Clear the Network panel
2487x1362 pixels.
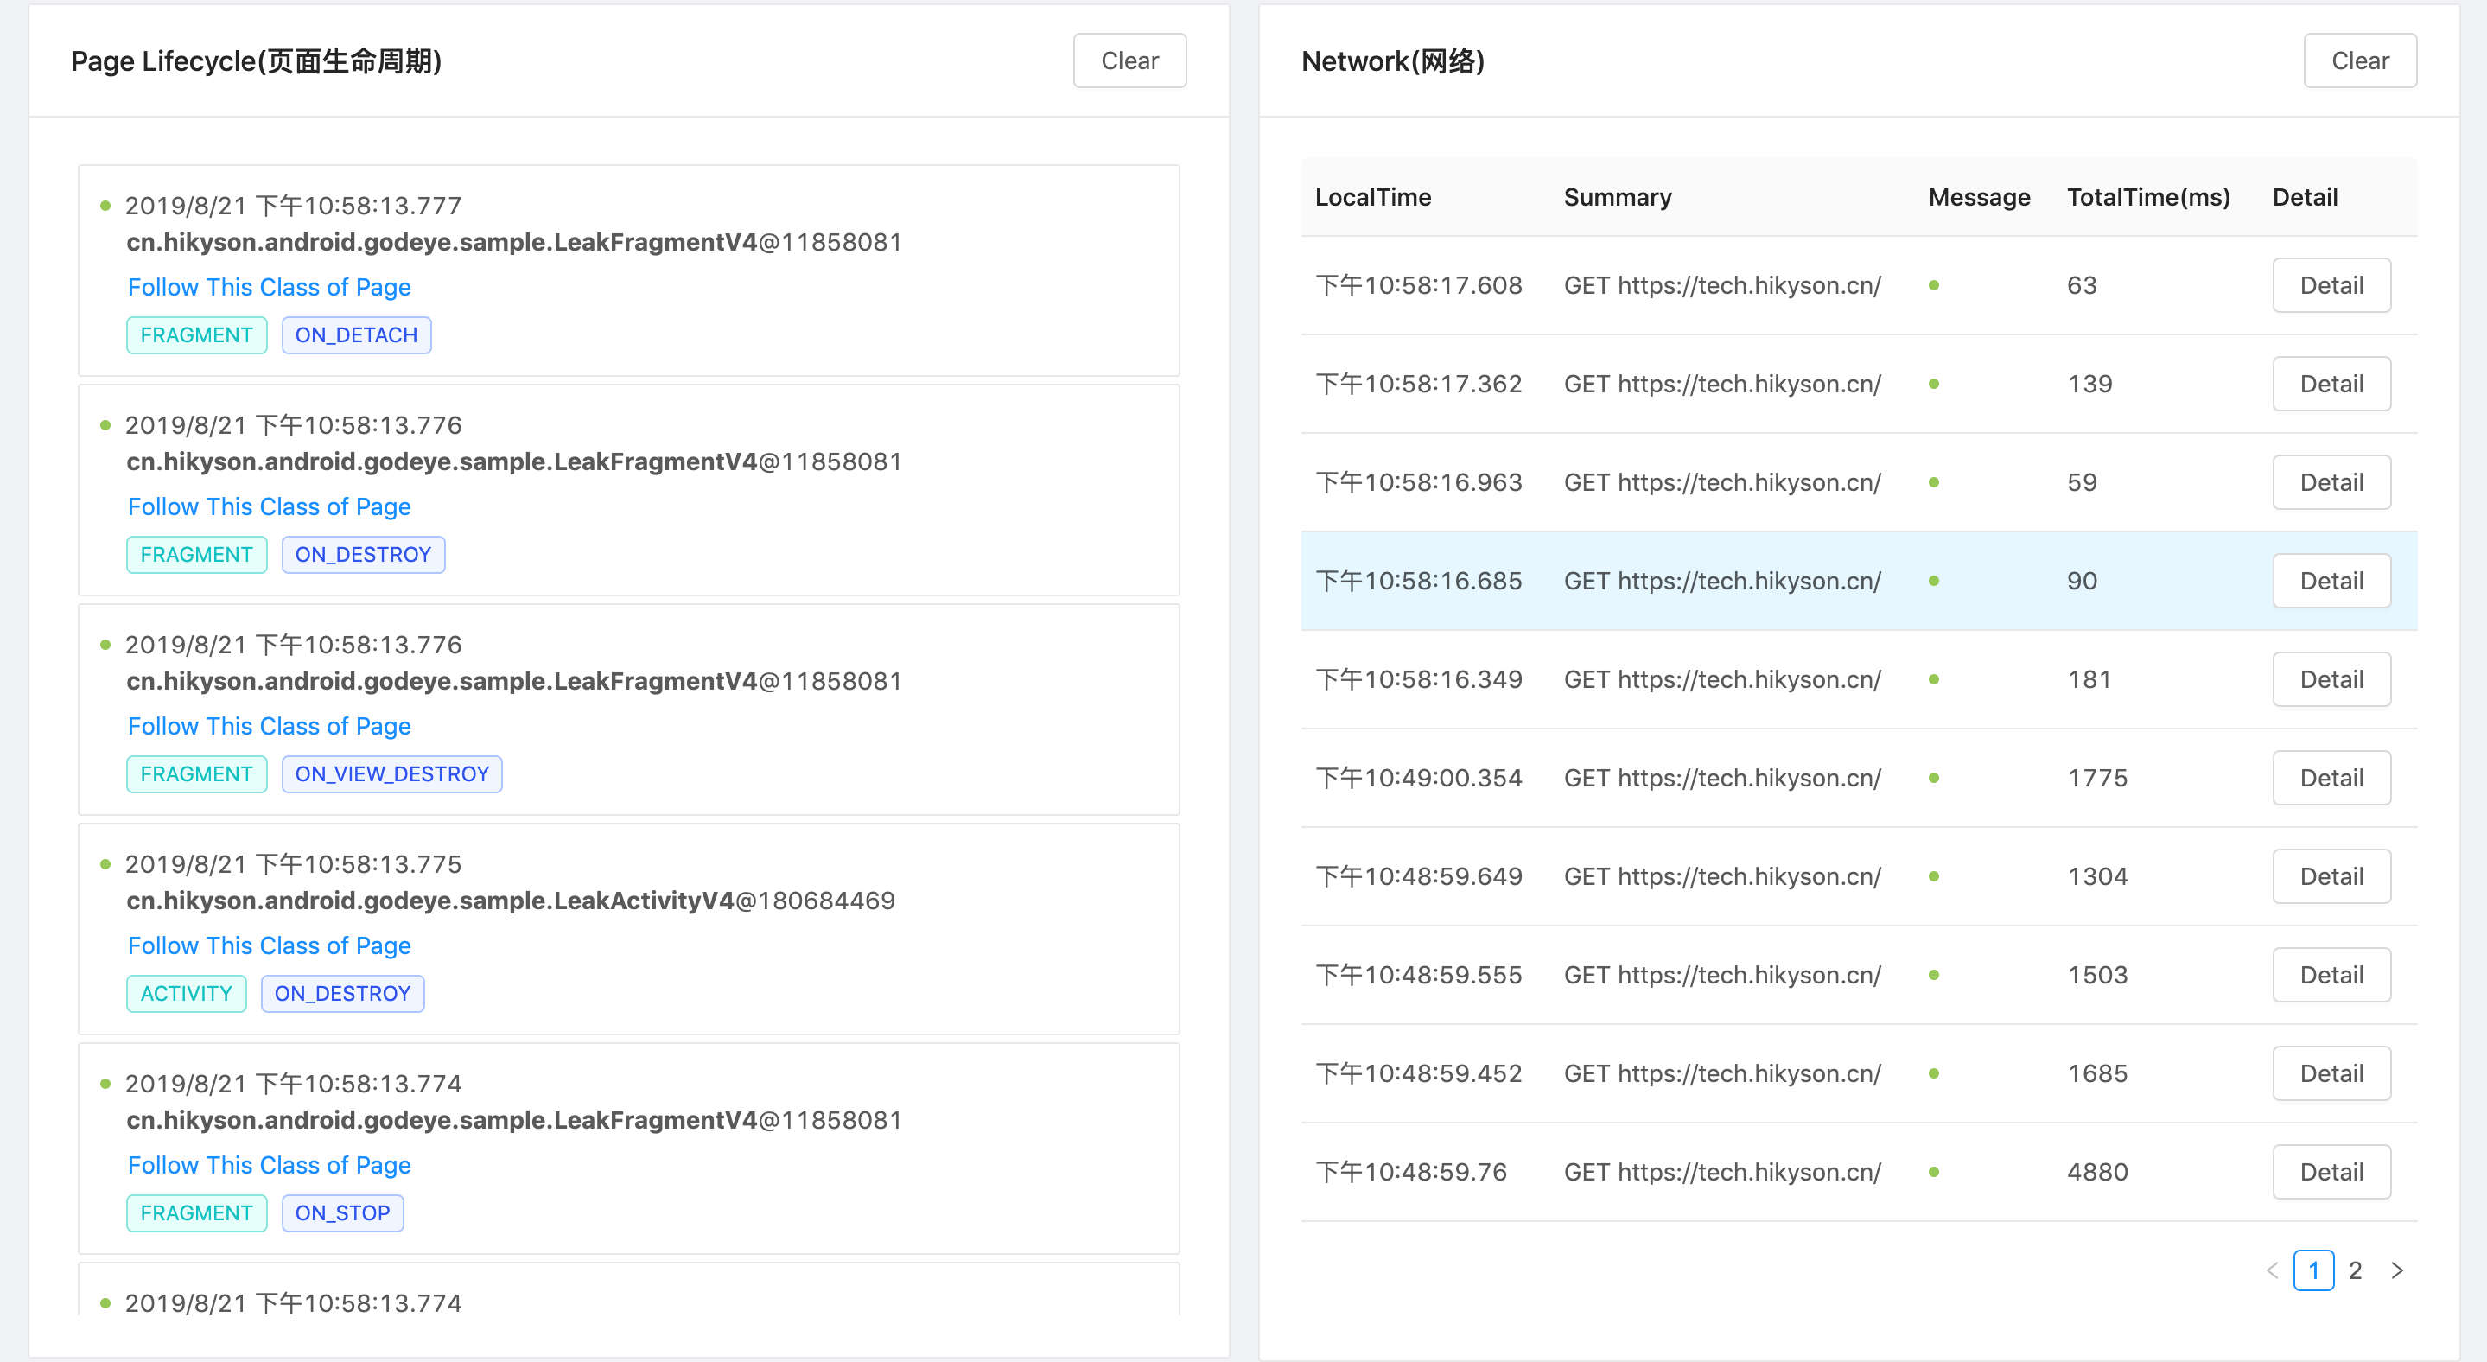[x=2358, y=60]
